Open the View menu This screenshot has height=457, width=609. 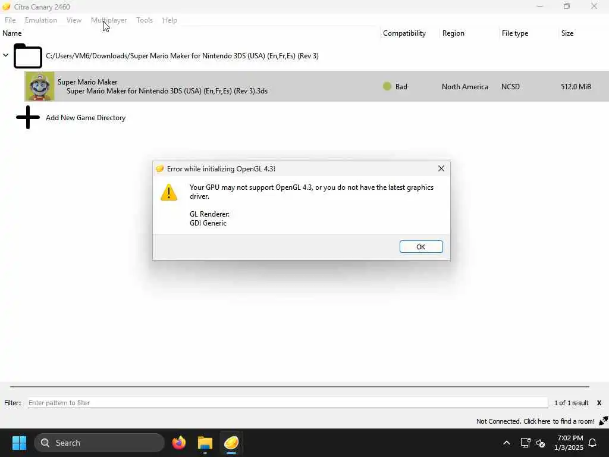pos(74,20)
